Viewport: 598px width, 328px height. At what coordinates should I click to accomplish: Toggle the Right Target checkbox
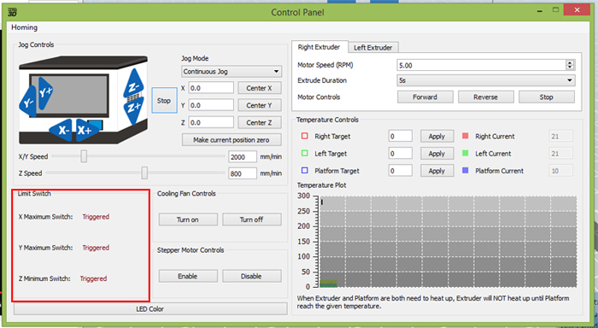click(305, 136)
